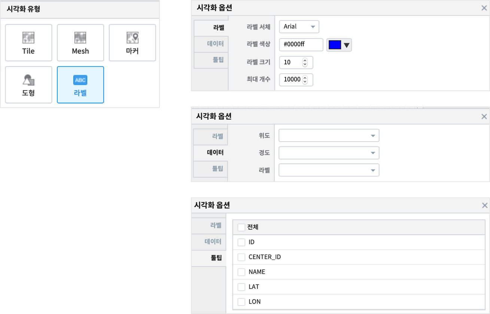This screenshot has width=490, height=314.
Task: Check the CENTER_ID tooltip checkbox
Action: [241, 257]
